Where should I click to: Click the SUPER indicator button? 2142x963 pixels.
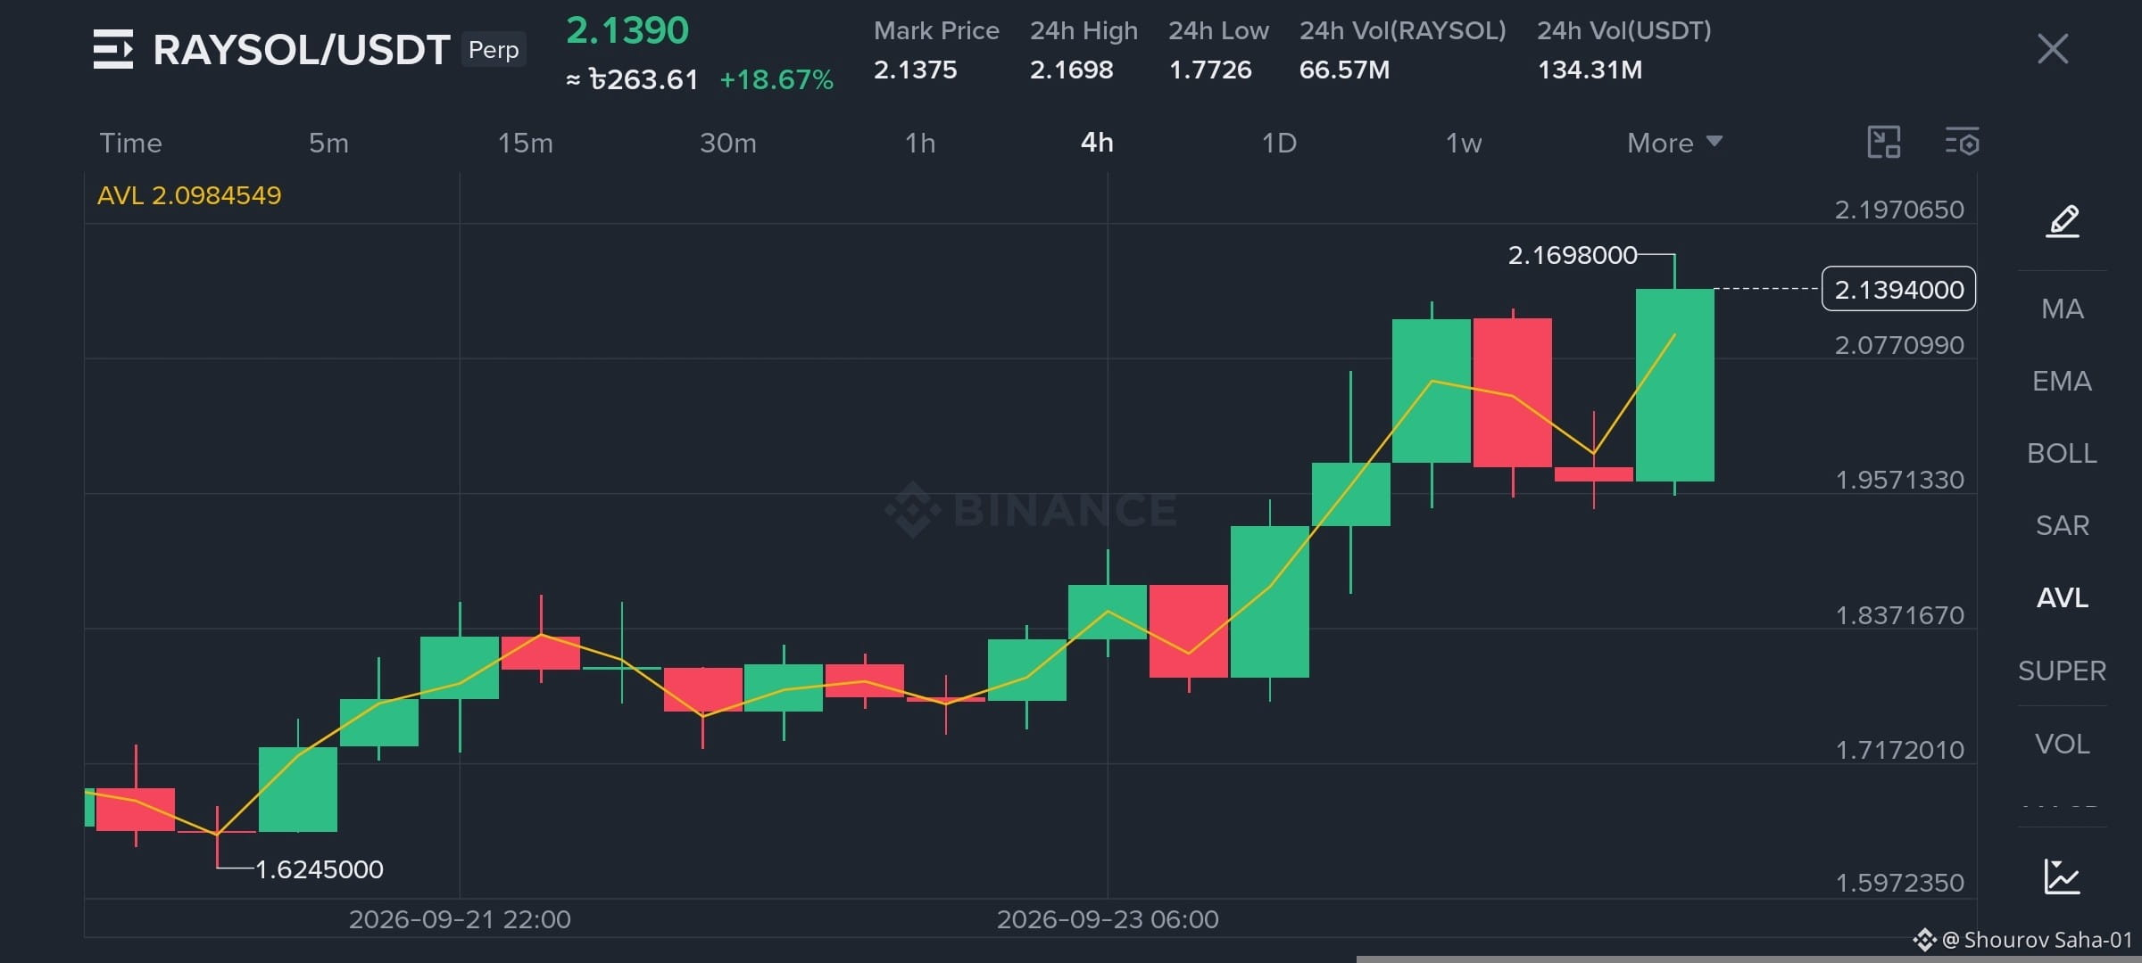pyautogui.click(x=2063, y=671)
